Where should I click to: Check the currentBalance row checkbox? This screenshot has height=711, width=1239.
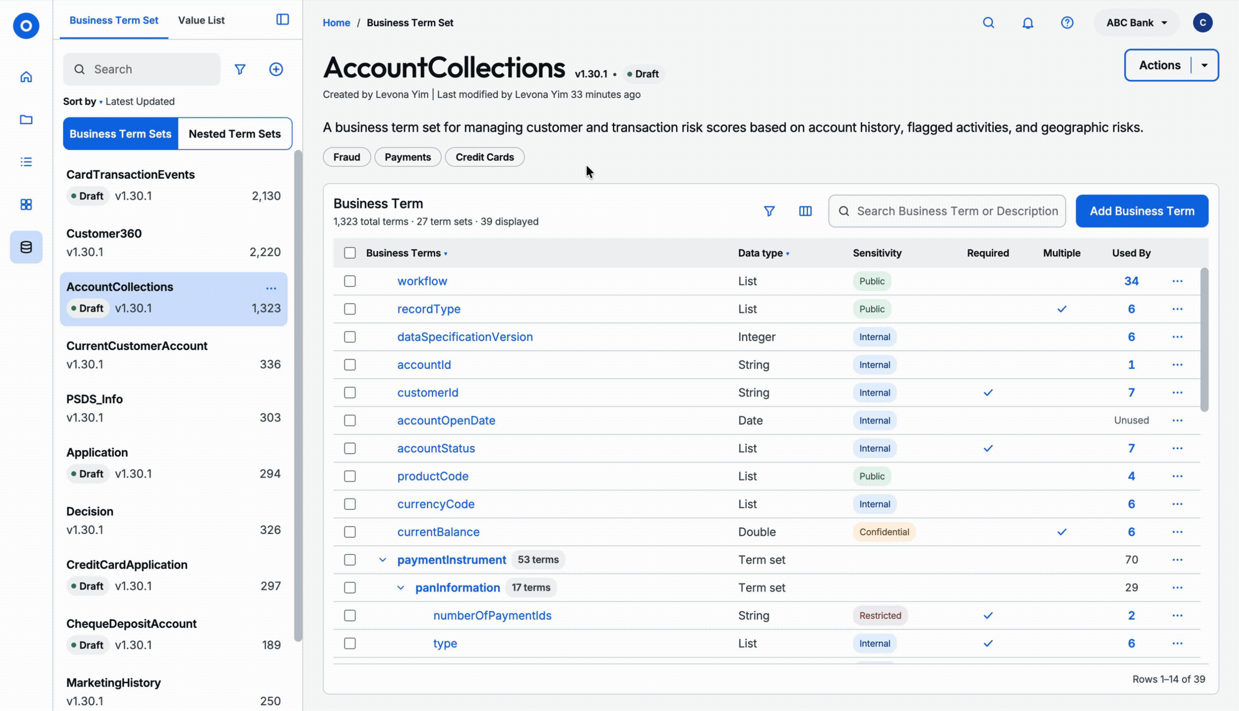point(350,532)
